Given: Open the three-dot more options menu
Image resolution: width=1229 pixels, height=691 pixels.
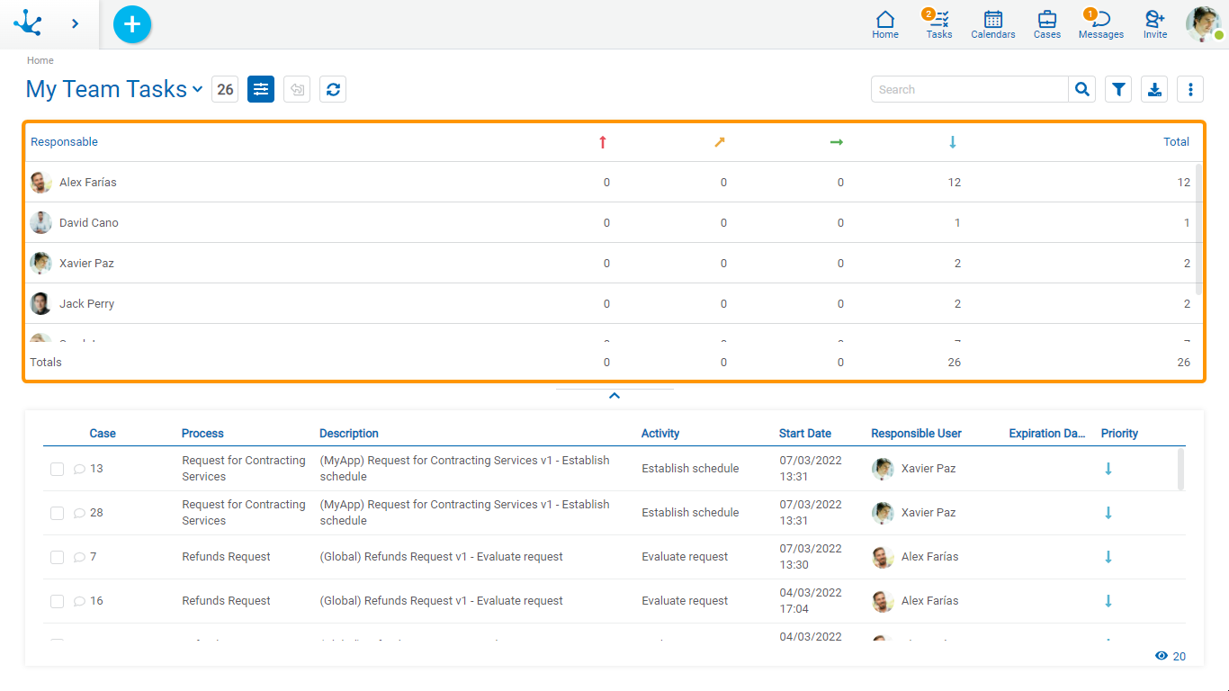Looking at the screenshot, I should [x=1190, y=89].
